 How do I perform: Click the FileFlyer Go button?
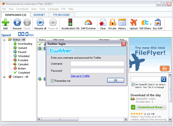coord(165,69)
